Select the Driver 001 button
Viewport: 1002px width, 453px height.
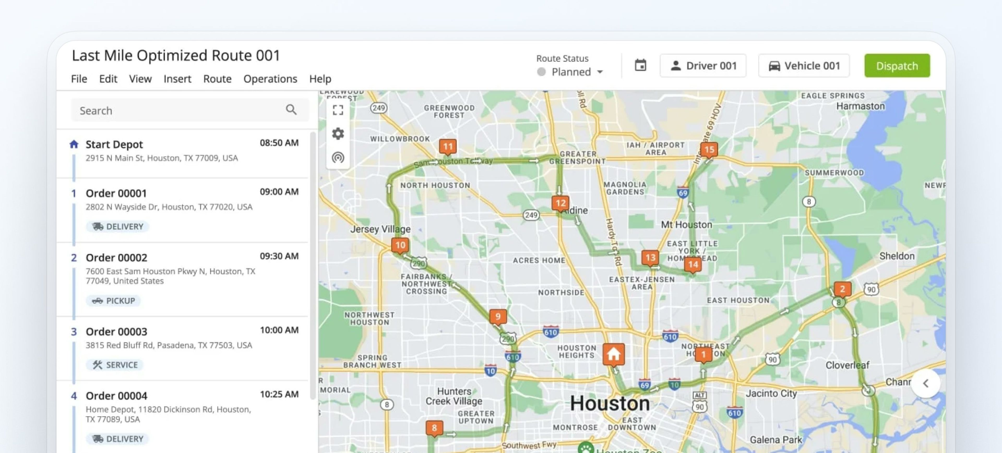(703, 66)
